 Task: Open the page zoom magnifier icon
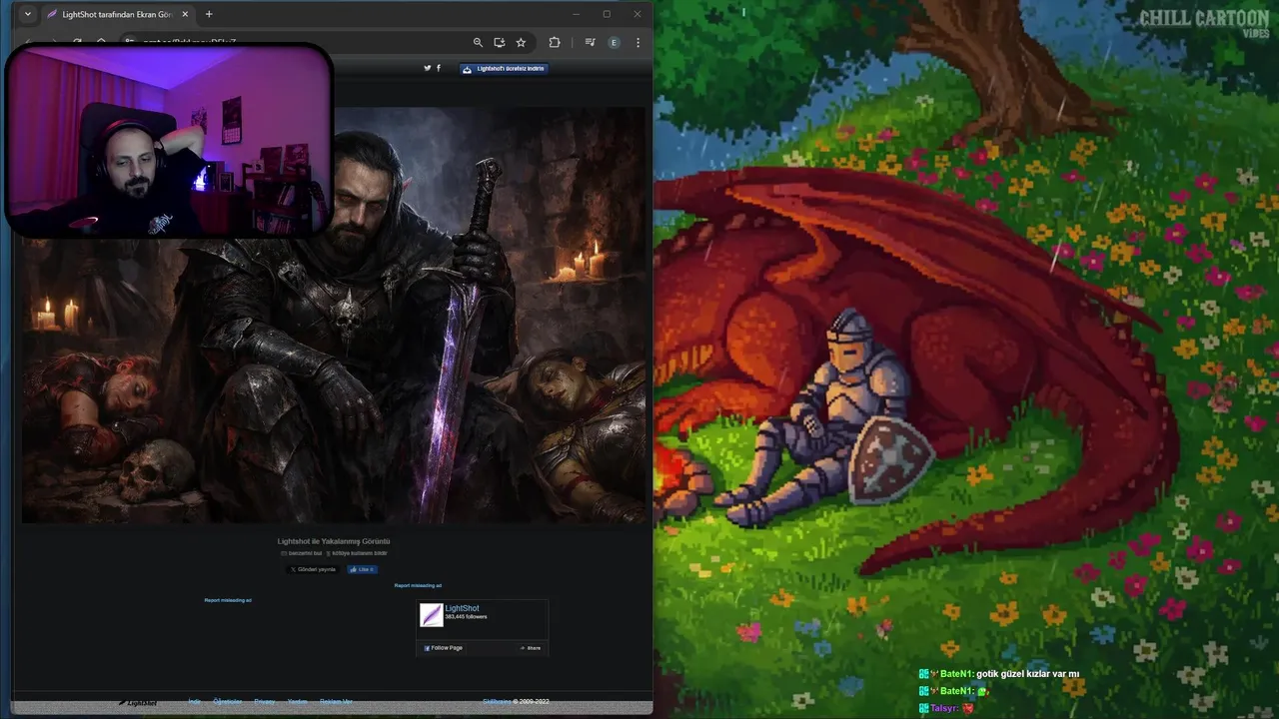478,42
